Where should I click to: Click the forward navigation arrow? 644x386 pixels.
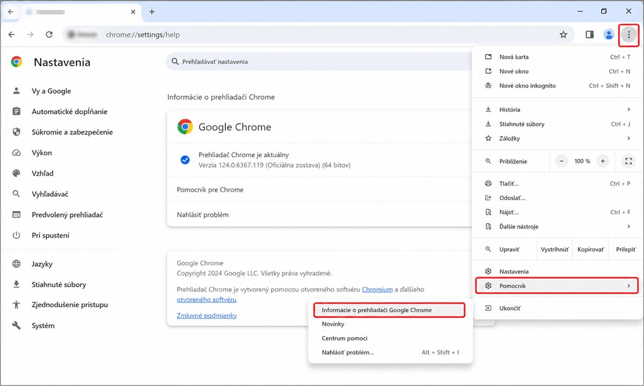30,35
